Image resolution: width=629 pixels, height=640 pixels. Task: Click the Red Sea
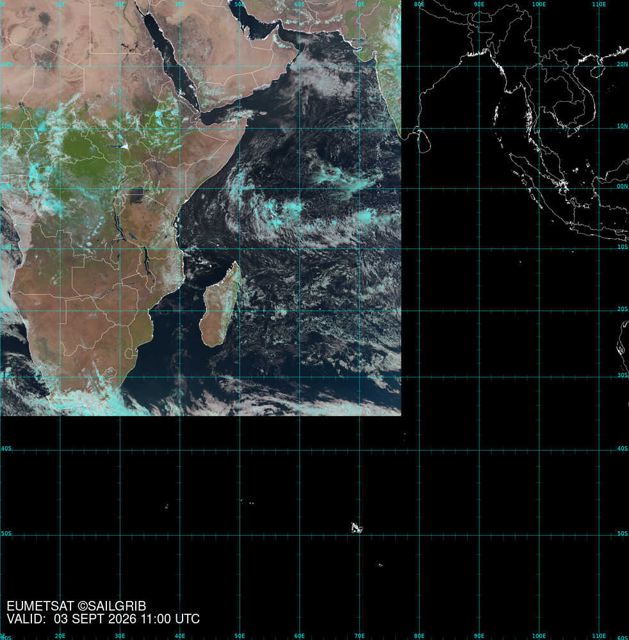171,61
